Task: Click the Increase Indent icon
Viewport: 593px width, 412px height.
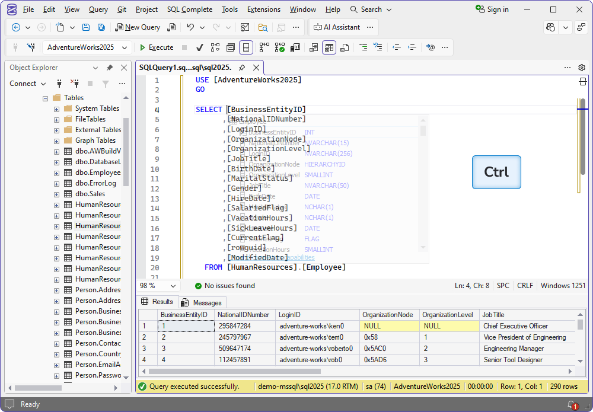Action: point(412,47)
